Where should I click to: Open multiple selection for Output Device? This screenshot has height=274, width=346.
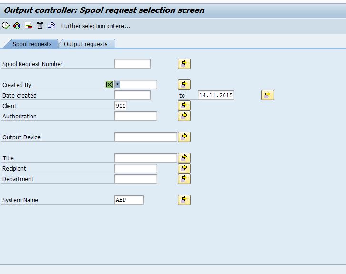(184, 137)
